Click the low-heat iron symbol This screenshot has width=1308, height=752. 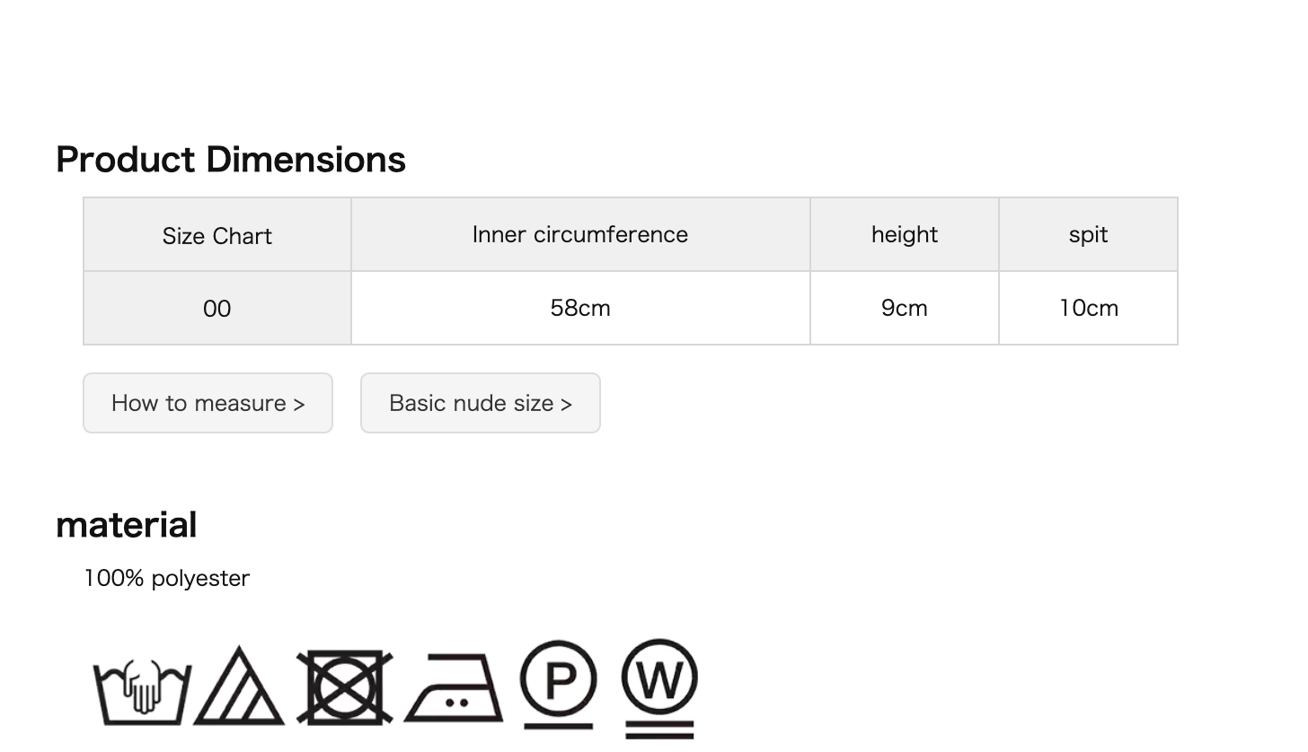[x=454, y=688]
